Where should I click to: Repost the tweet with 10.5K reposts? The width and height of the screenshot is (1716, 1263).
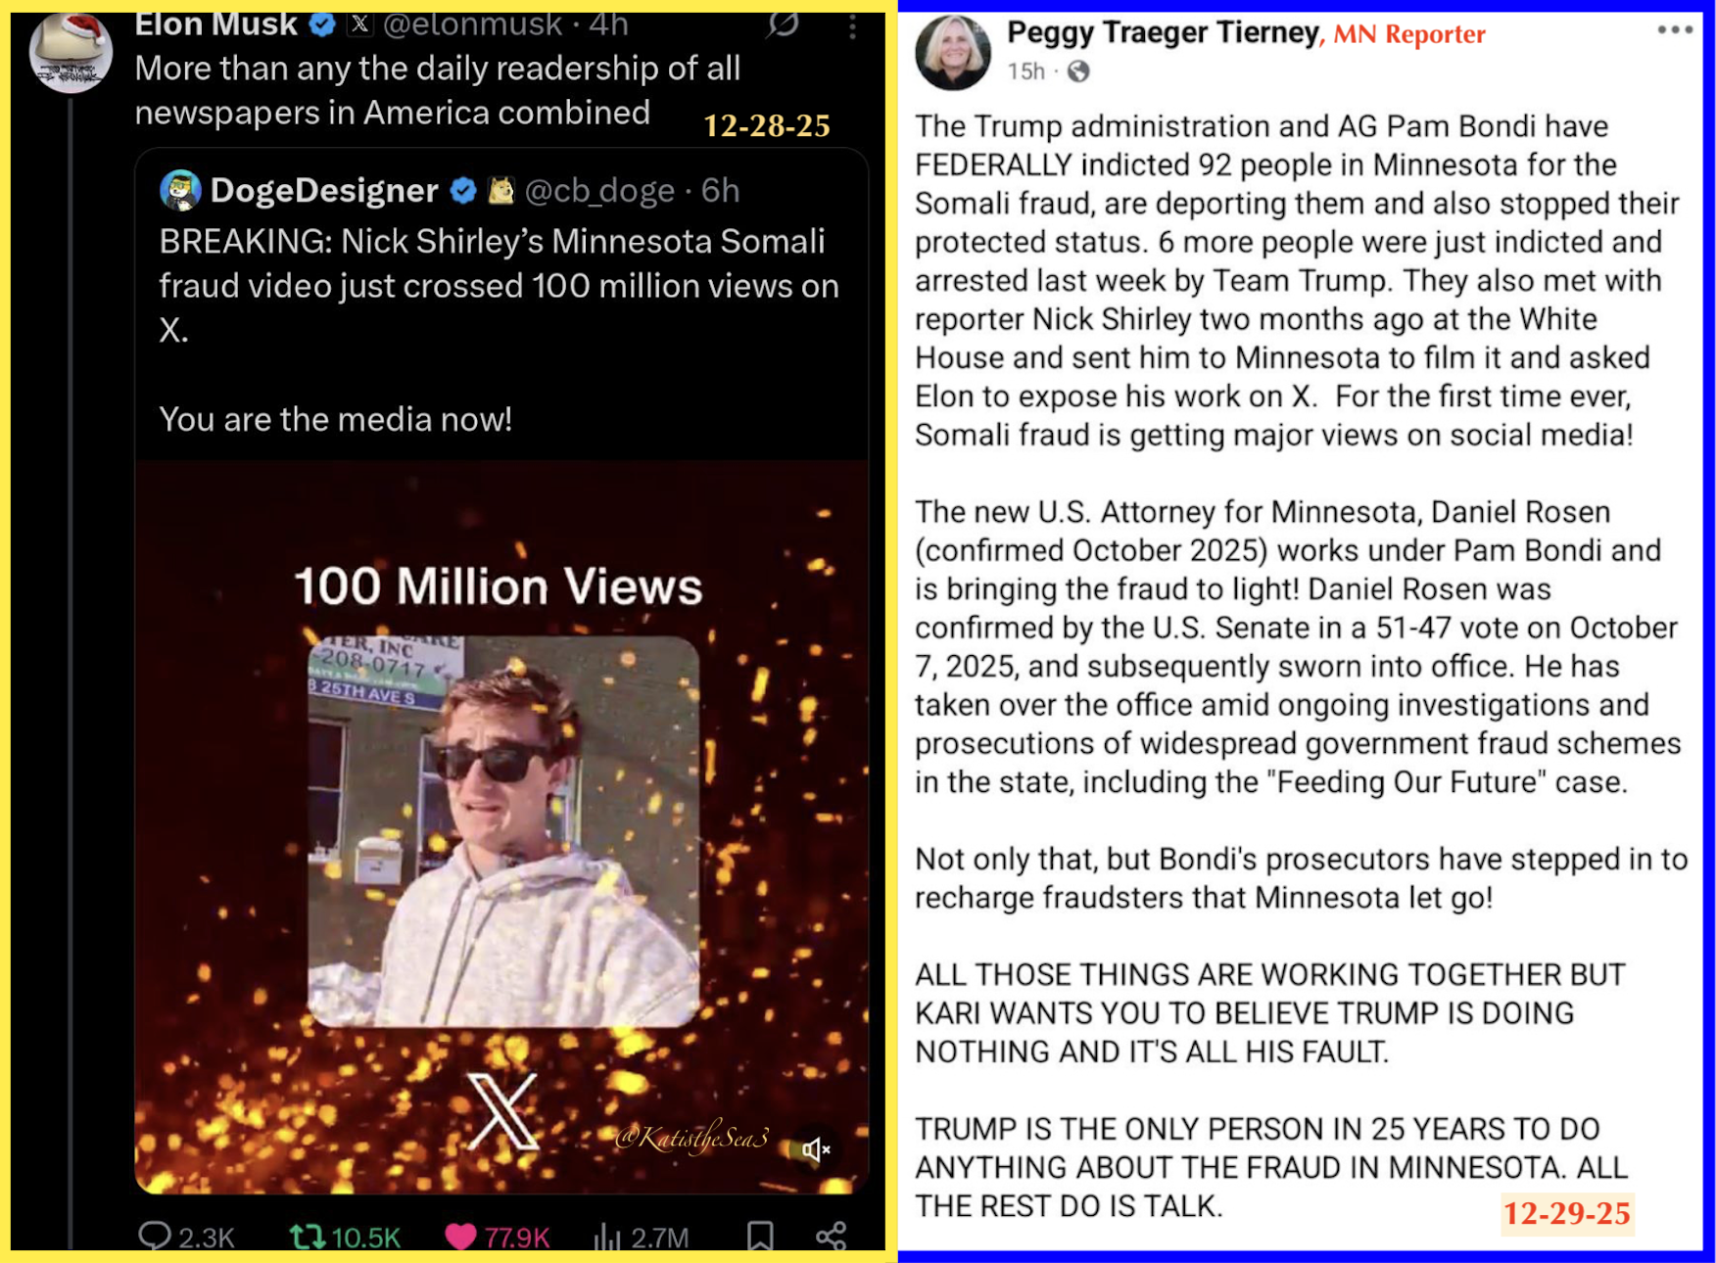point(308,1237)
